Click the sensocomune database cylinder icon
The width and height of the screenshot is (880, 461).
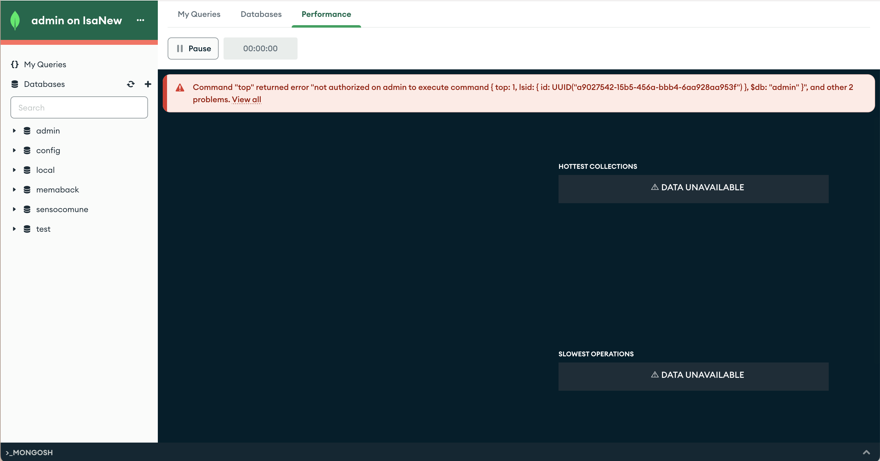pyautogui.click(x=27, y=209)
